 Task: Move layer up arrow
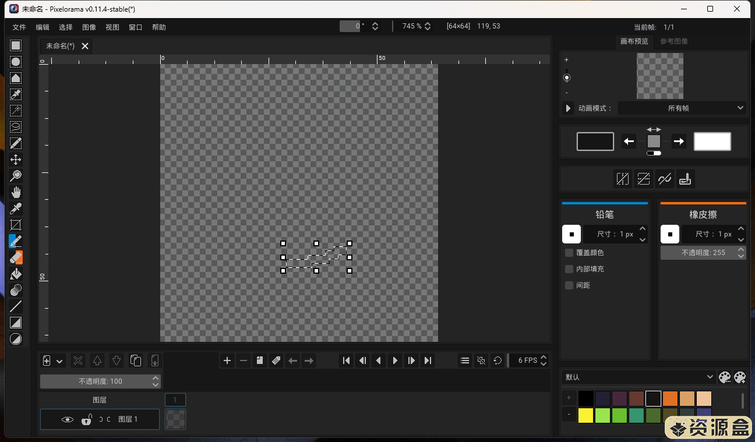pos(97,360)
